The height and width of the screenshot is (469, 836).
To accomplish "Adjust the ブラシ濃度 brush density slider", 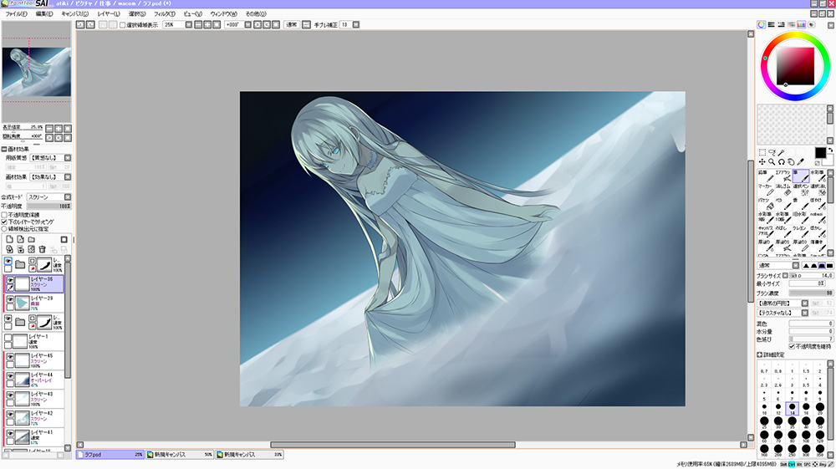I will point(811,293).
